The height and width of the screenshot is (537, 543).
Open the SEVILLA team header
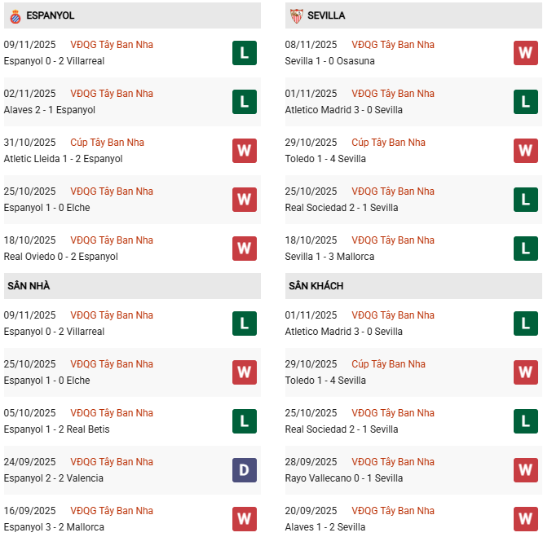click(x=327, y=15)
